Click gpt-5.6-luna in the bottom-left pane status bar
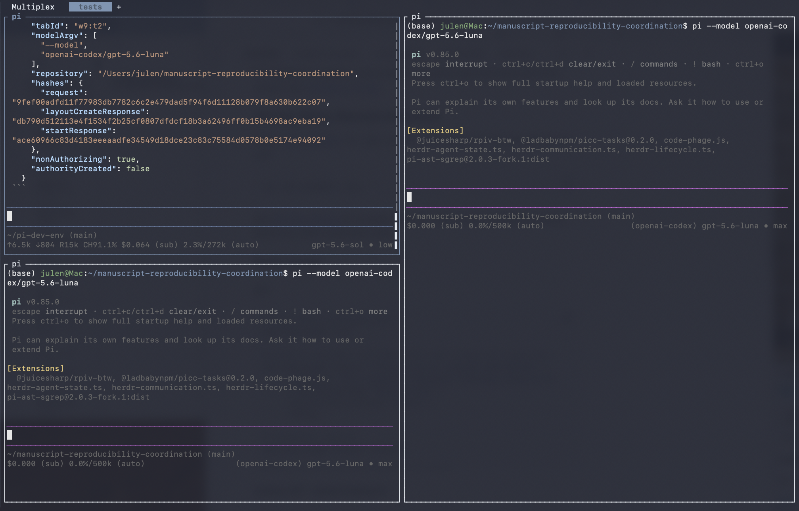 (335, 463)
